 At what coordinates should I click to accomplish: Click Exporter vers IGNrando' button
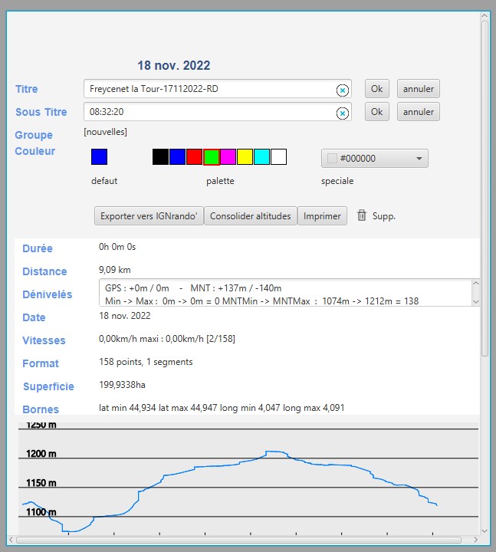click(x=149, y=216)
